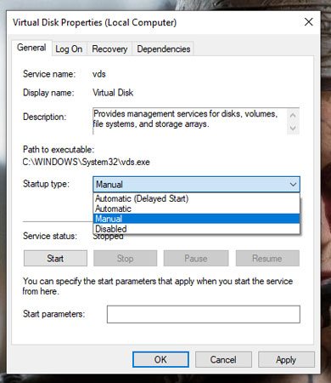331x383 pixels.
Task: Click the greyed-out Pause button
Action: coord(196,258)
